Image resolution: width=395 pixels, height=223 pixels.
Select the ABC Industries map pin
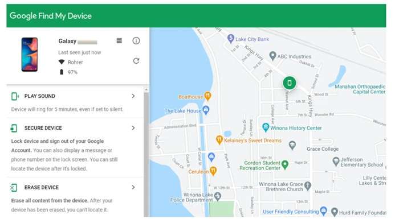click(272, 56)
